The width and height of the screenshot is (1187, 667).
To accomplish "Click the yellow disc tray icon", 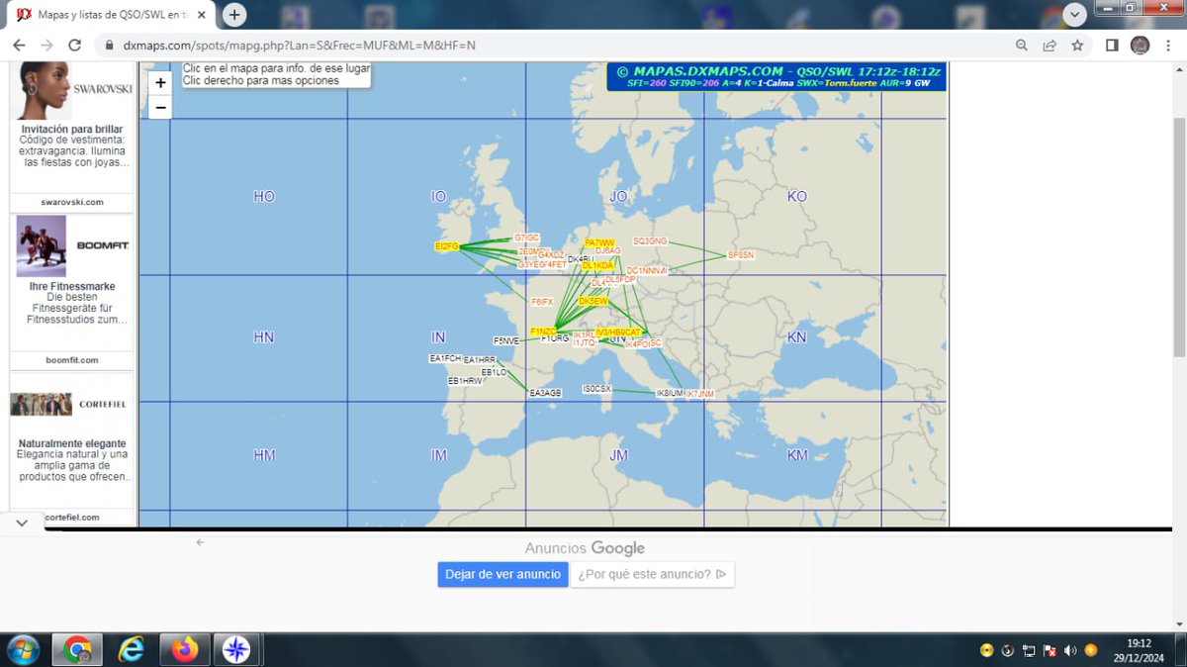I will click(986, 650).
